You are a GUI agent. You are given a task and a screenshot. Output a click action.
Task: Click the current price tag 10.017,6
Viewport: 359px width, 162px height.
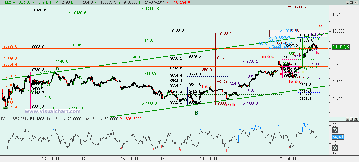click(x=341, y=47)
